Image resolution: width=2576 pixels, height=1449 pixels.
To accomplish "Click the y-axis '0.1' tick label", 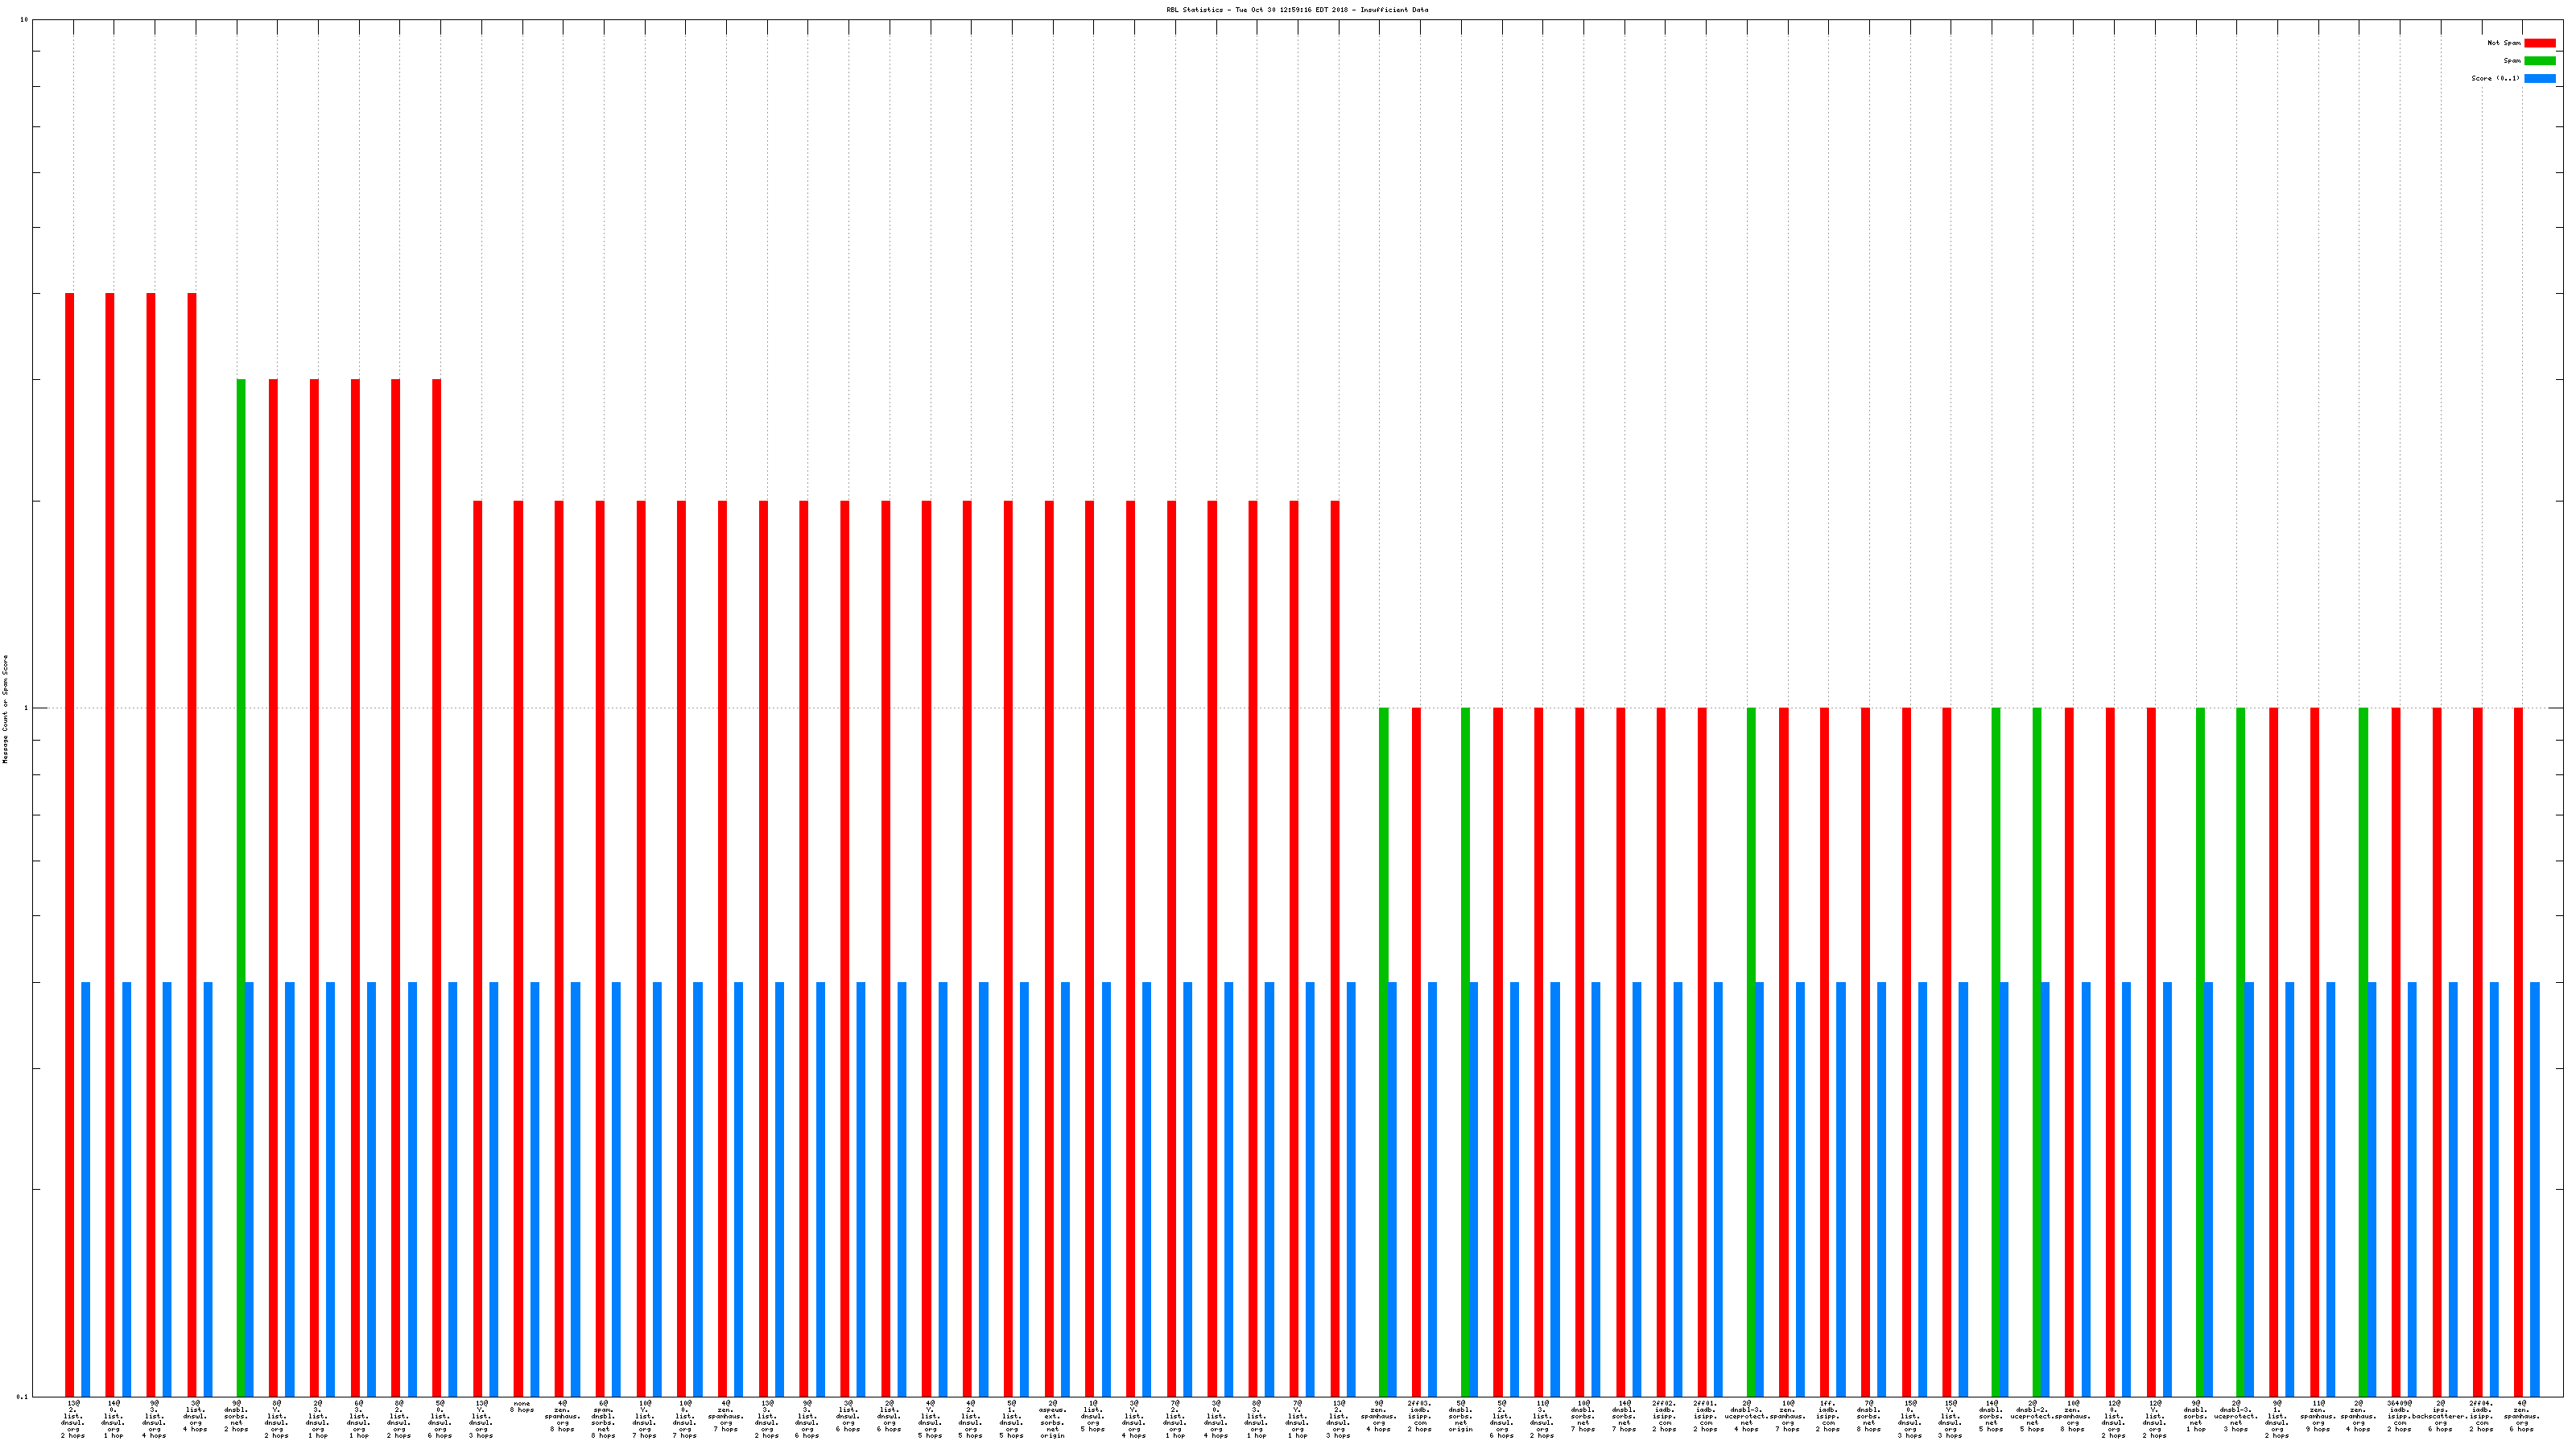I will click(x=23, y=1396).
